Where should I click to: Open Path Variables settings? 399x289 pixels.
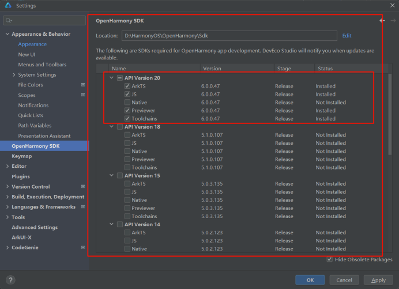pyautogui.click(x=35, y=126)
